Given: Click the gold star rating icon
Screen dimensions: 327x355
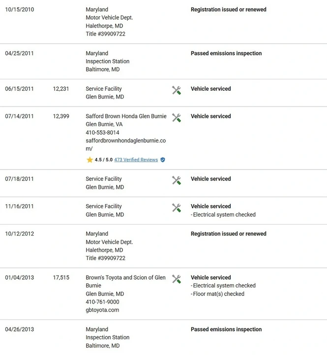Looking at the screenshot, I should 89,160.
